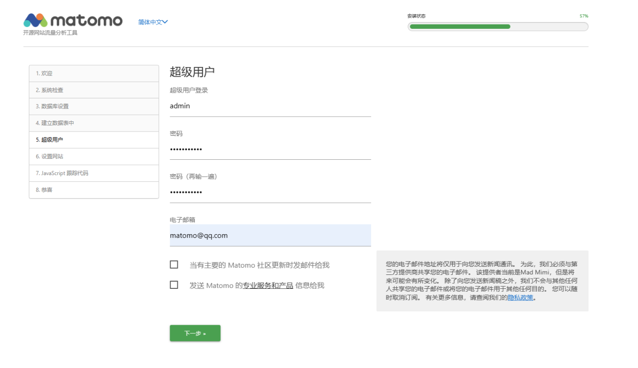Image resolution: width=638 pixels, height=368 pixels.
Task: Click the Matomo logo
Action: [73, 21]
